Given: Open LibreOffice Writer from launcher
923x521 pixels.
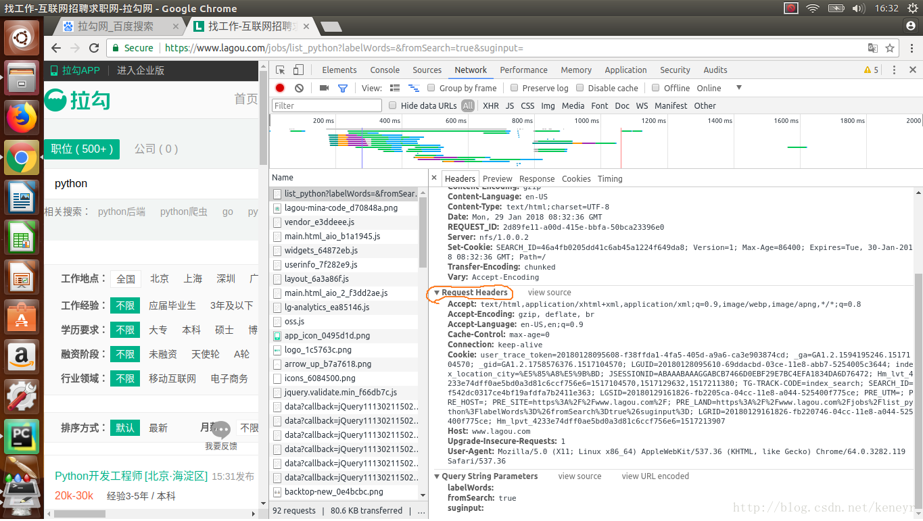Looking at the screenshot, I should [21, 198].
